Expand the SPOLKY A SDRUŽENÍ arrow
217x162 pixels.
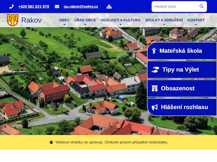pyautogui.click(x=164, y=24)
